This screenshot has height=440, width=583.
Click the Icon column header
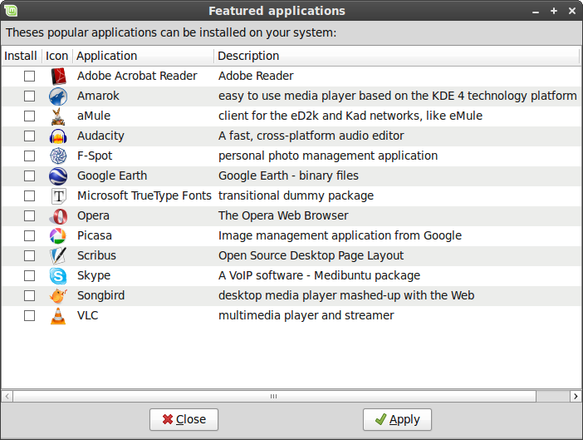click(56, 56)
